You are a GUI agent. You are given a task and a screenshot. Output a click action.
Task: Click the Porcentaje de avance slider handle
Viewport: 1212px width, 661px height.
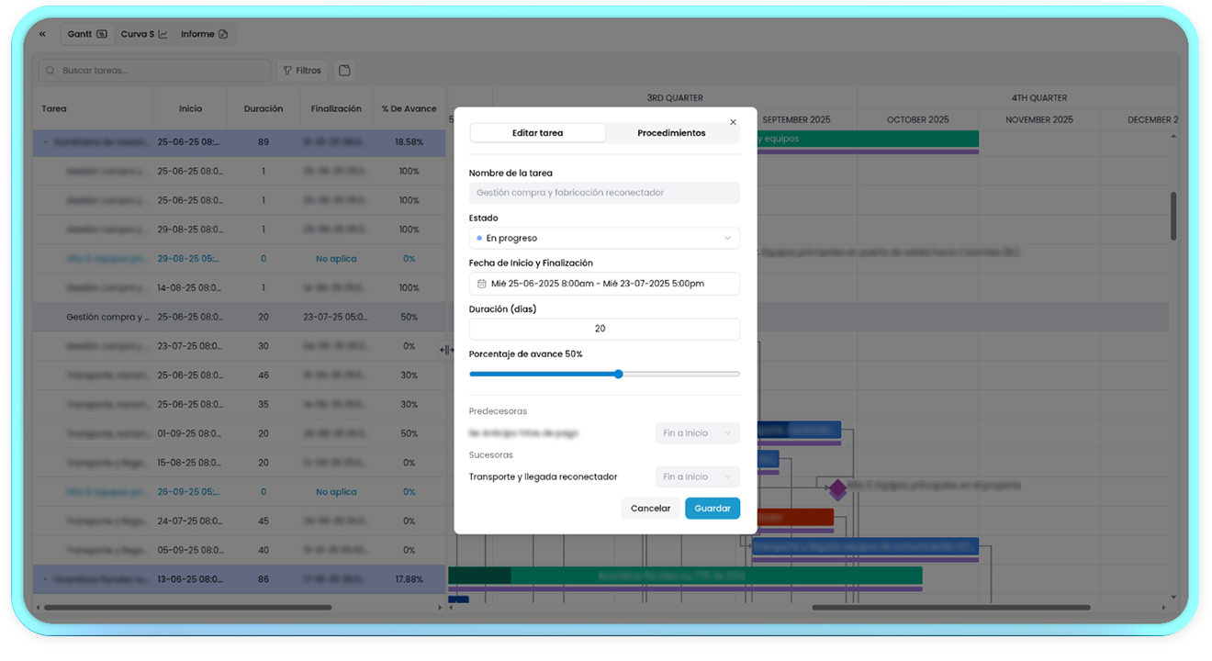[618, 374]
